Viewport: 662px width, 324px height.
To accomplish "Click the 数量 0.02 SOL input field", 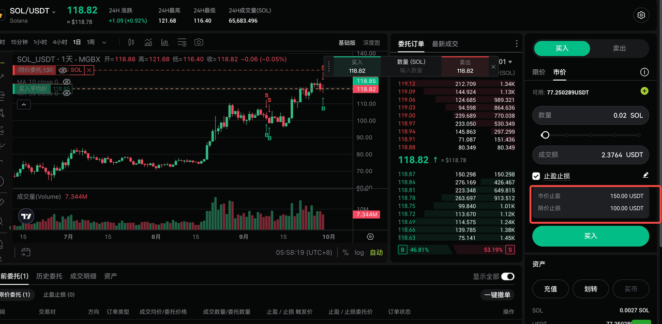I will pos(591,115).
